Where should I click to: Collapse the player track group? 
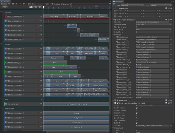coord(1,44)
